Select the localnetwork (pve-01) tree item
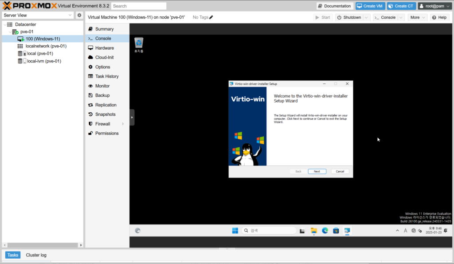Screen dimensions: 454x264 tap(46, 46)
